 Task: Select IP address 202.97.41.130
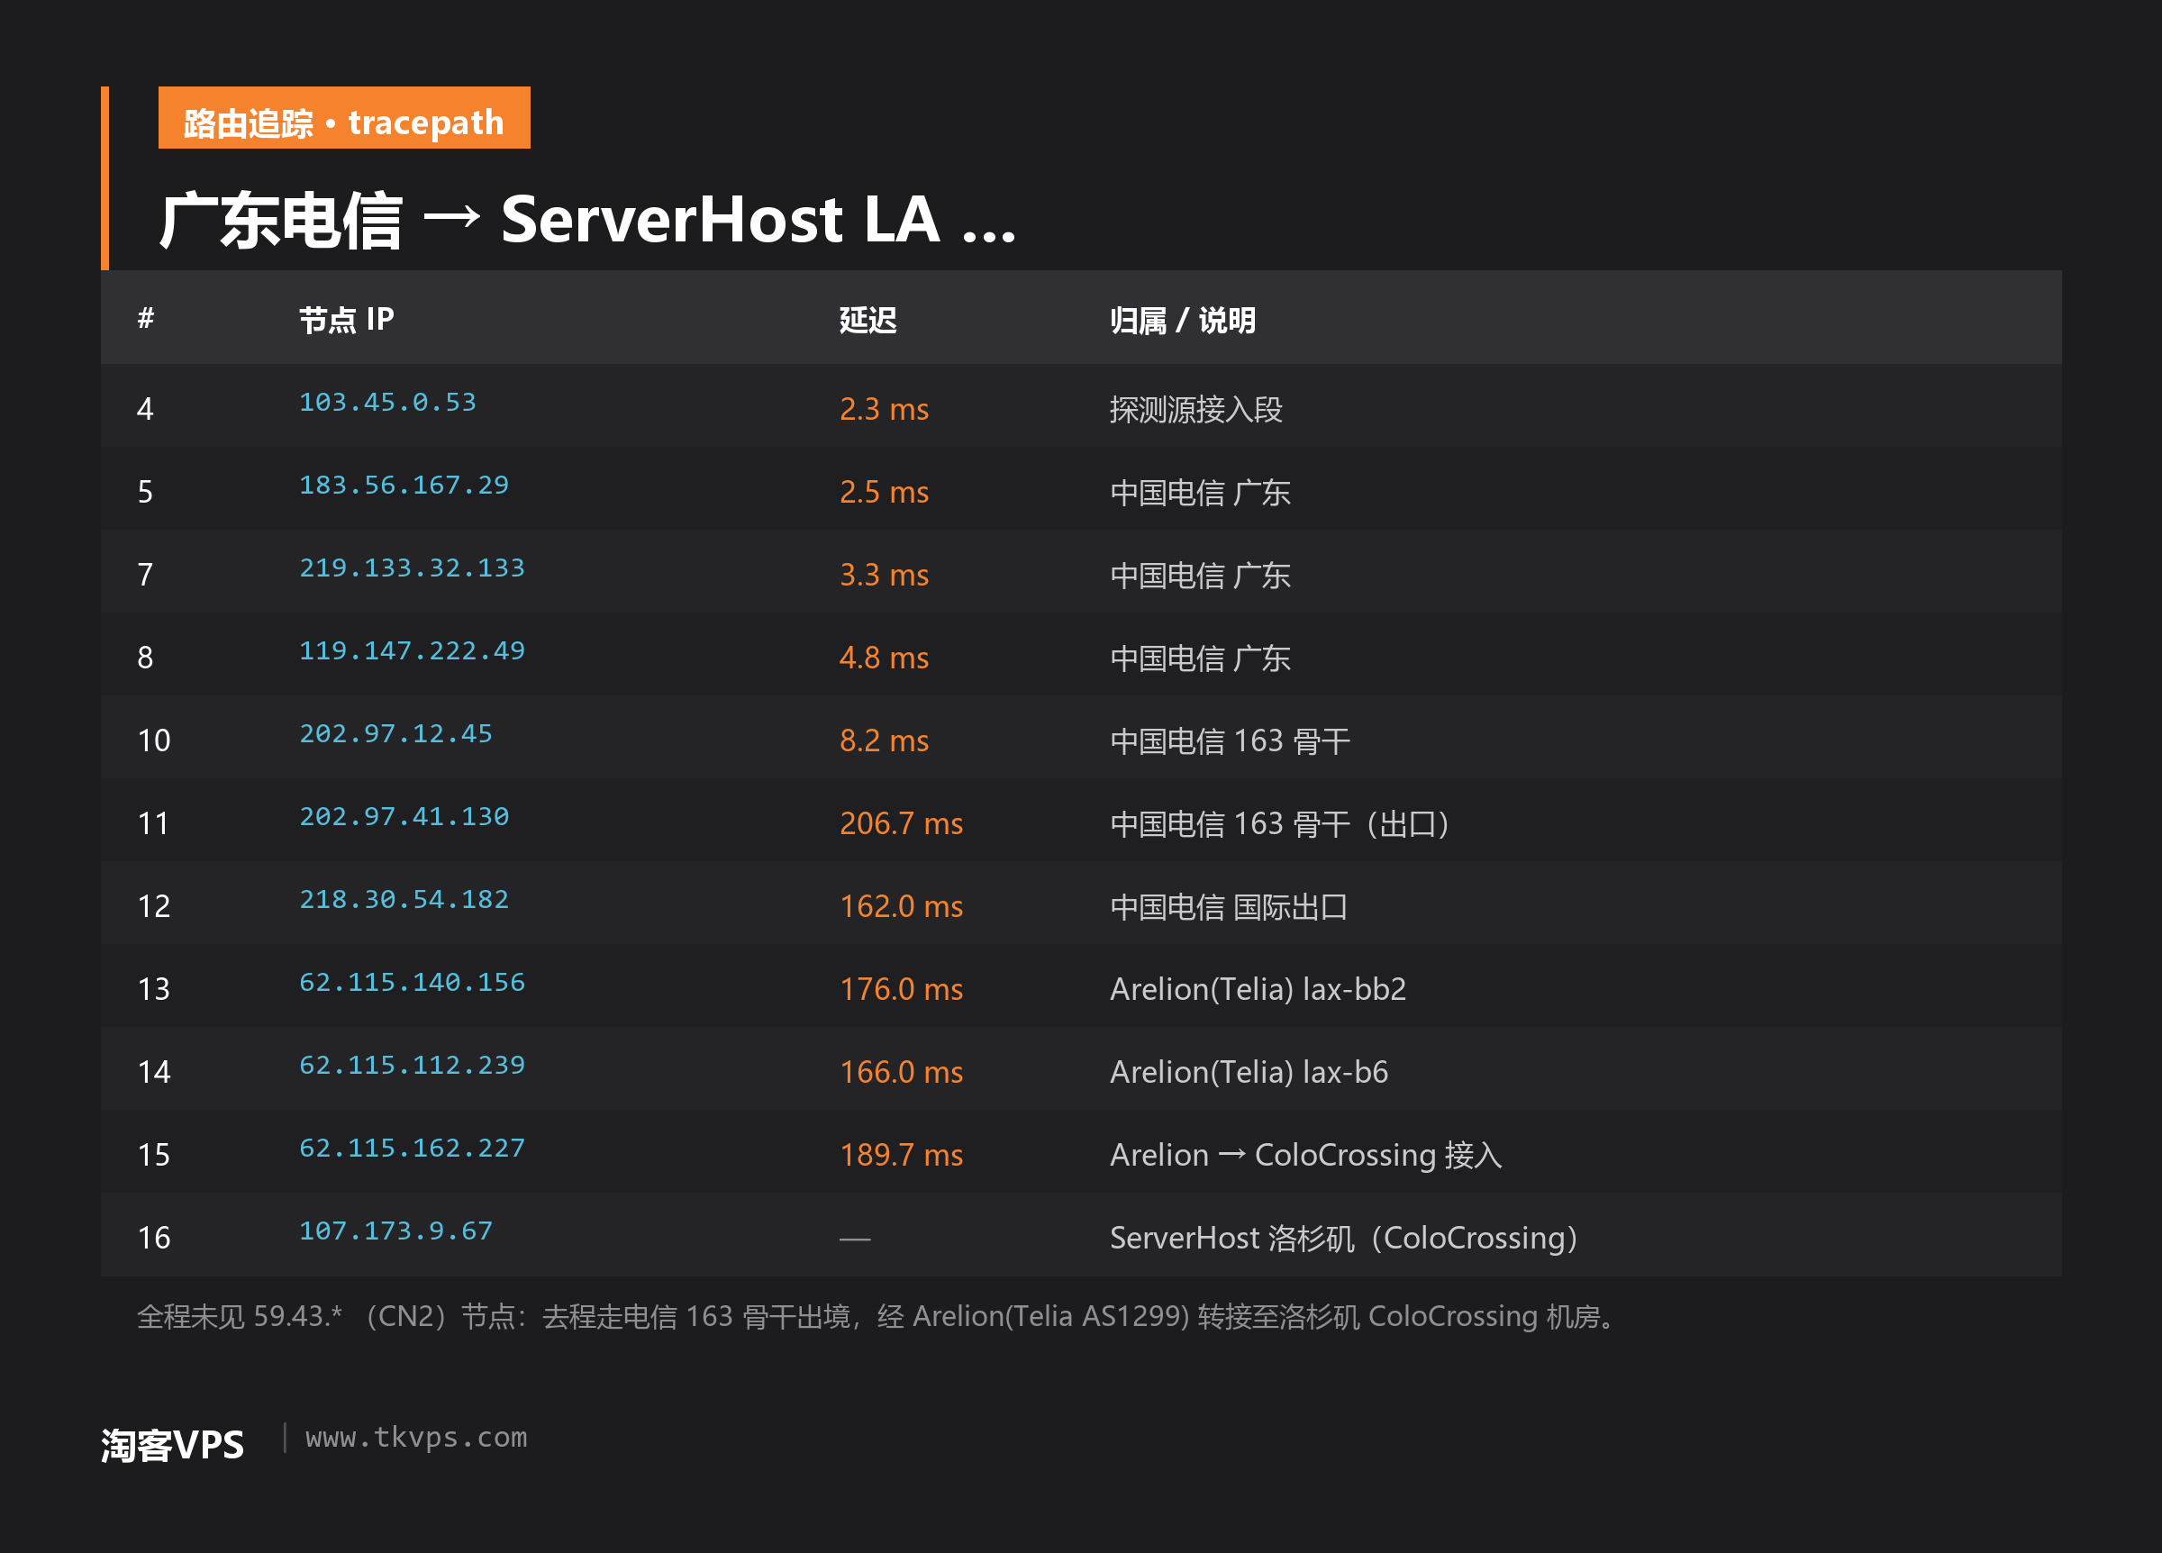click(404, 817)
